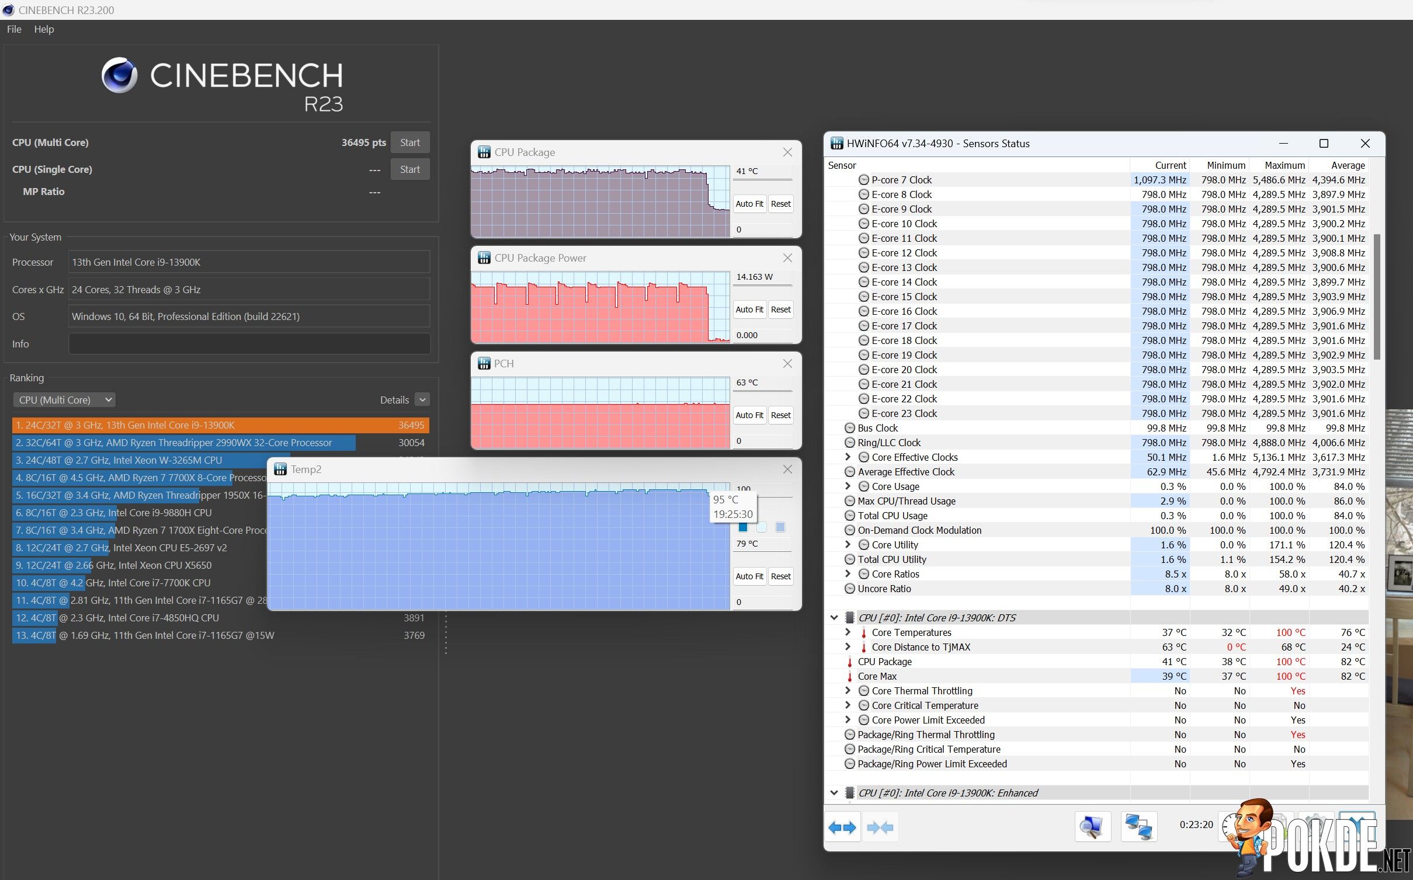Viewport: 1413px width, 880px height.
Task: Click the expand-columns blue arrows icon in HWiNFO toolbar
Action: pos(842,827)
